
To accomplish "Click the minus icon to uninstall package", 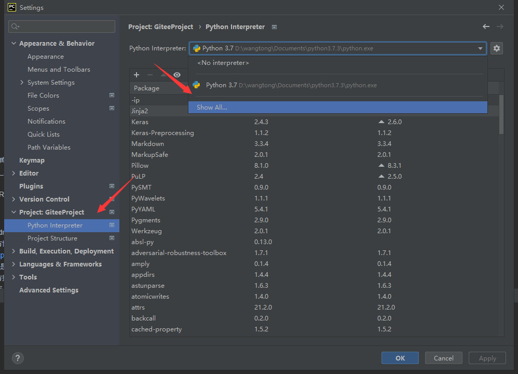I will click(150, 75).
